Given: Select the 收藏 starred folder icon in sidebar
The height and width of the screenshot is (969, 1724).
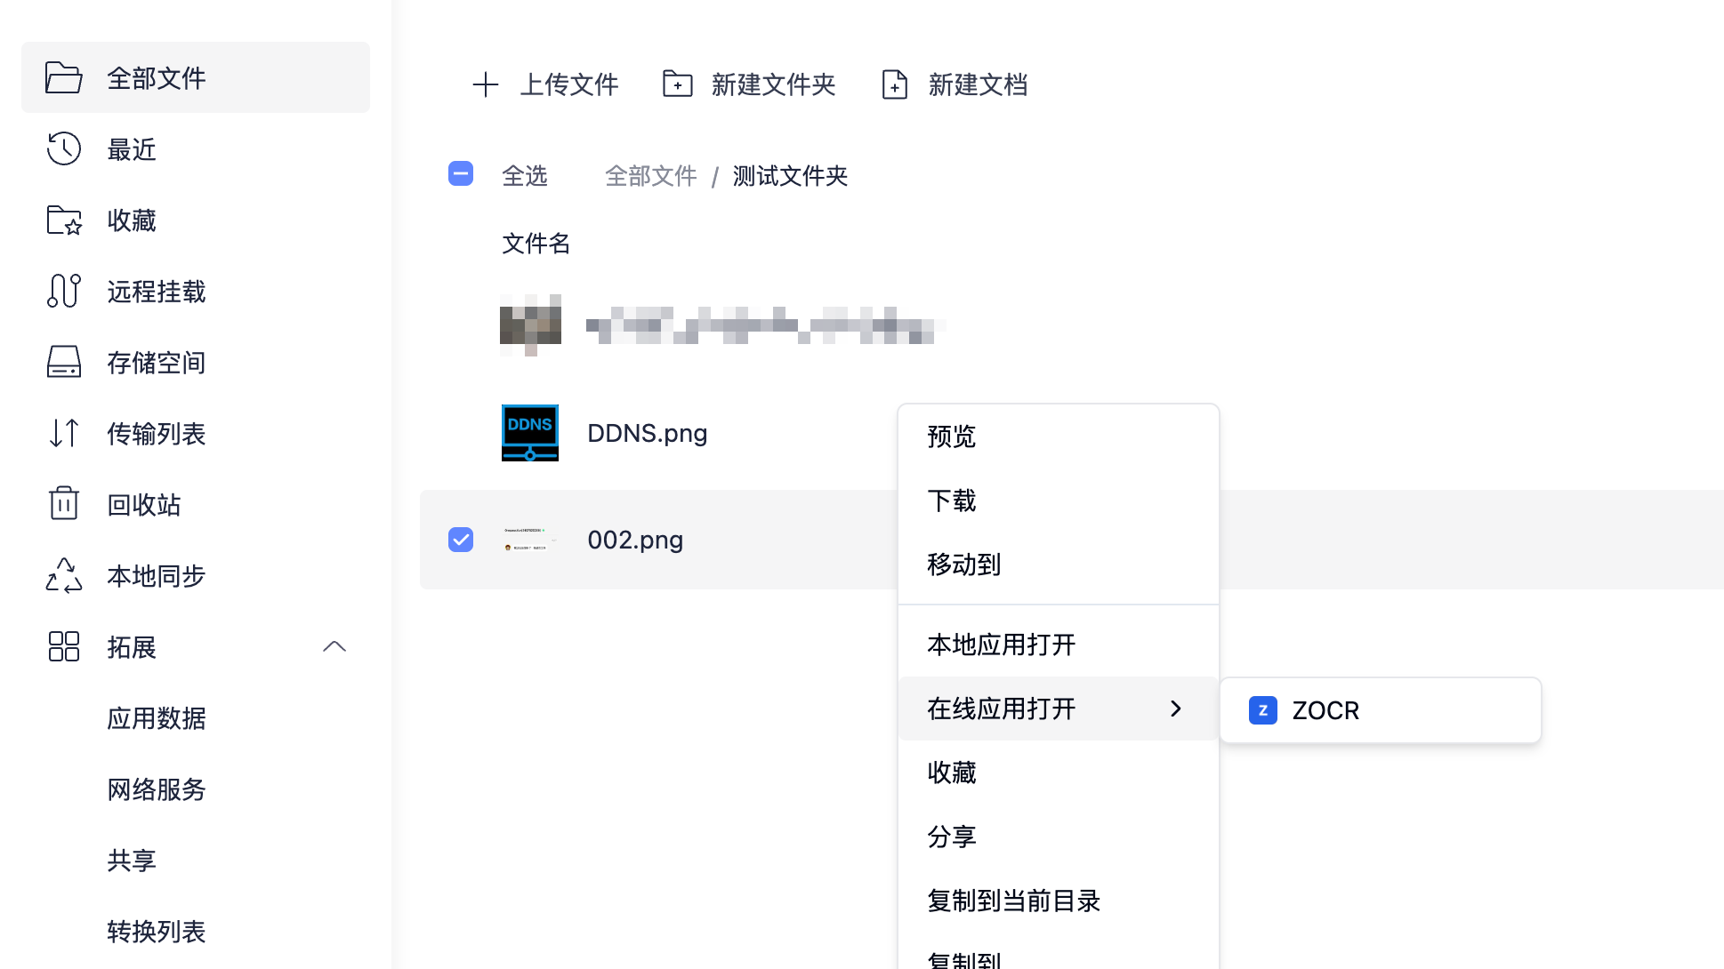Looking at the screenshot, I should pos(64,220).
